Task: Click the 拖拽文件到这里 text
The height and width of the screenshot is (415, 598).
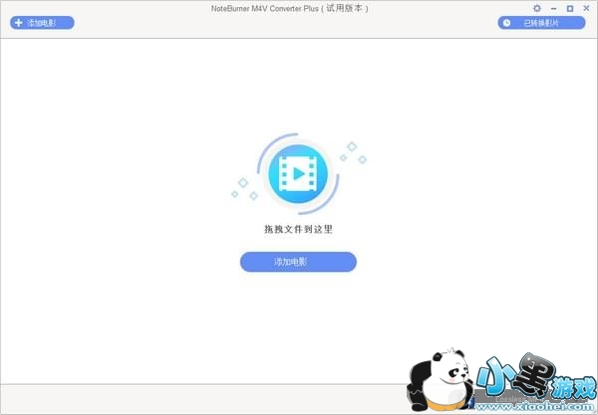Action: point(298,229)
